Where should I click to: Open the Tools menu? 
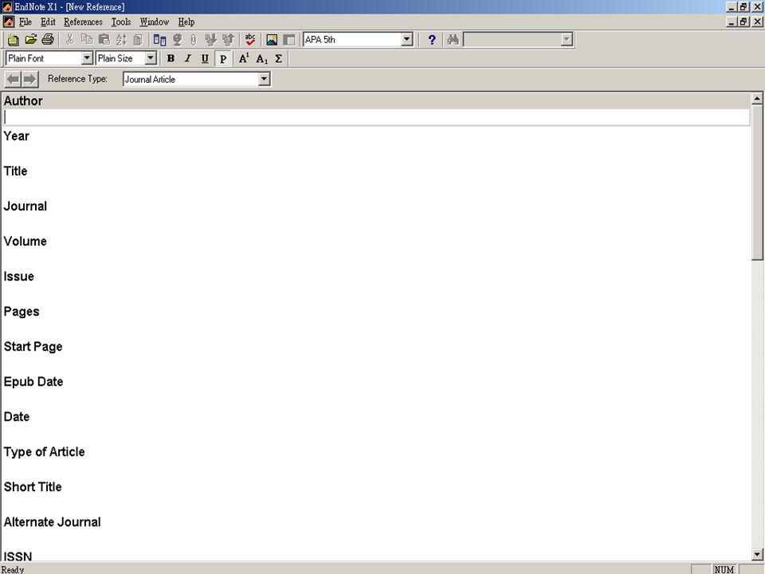tap(121, 22)
